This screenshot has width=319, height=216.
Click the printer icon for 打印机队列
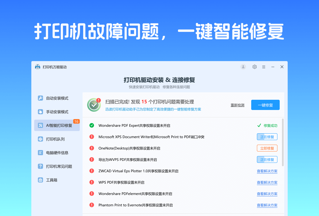click(40, 139)
